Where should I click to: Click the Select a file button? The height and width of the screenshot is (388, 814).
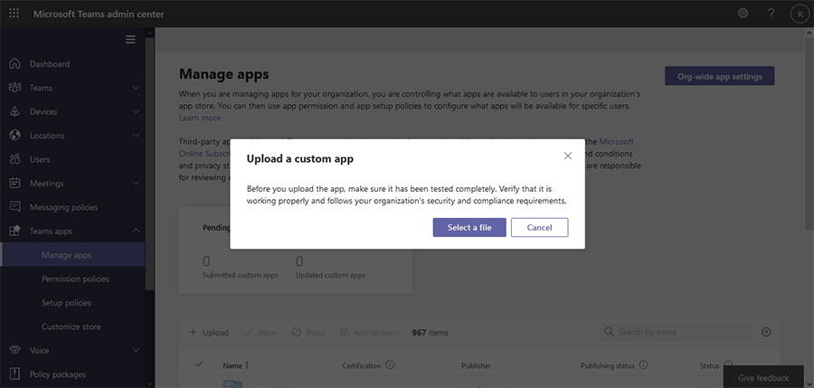tap(469, 228)
